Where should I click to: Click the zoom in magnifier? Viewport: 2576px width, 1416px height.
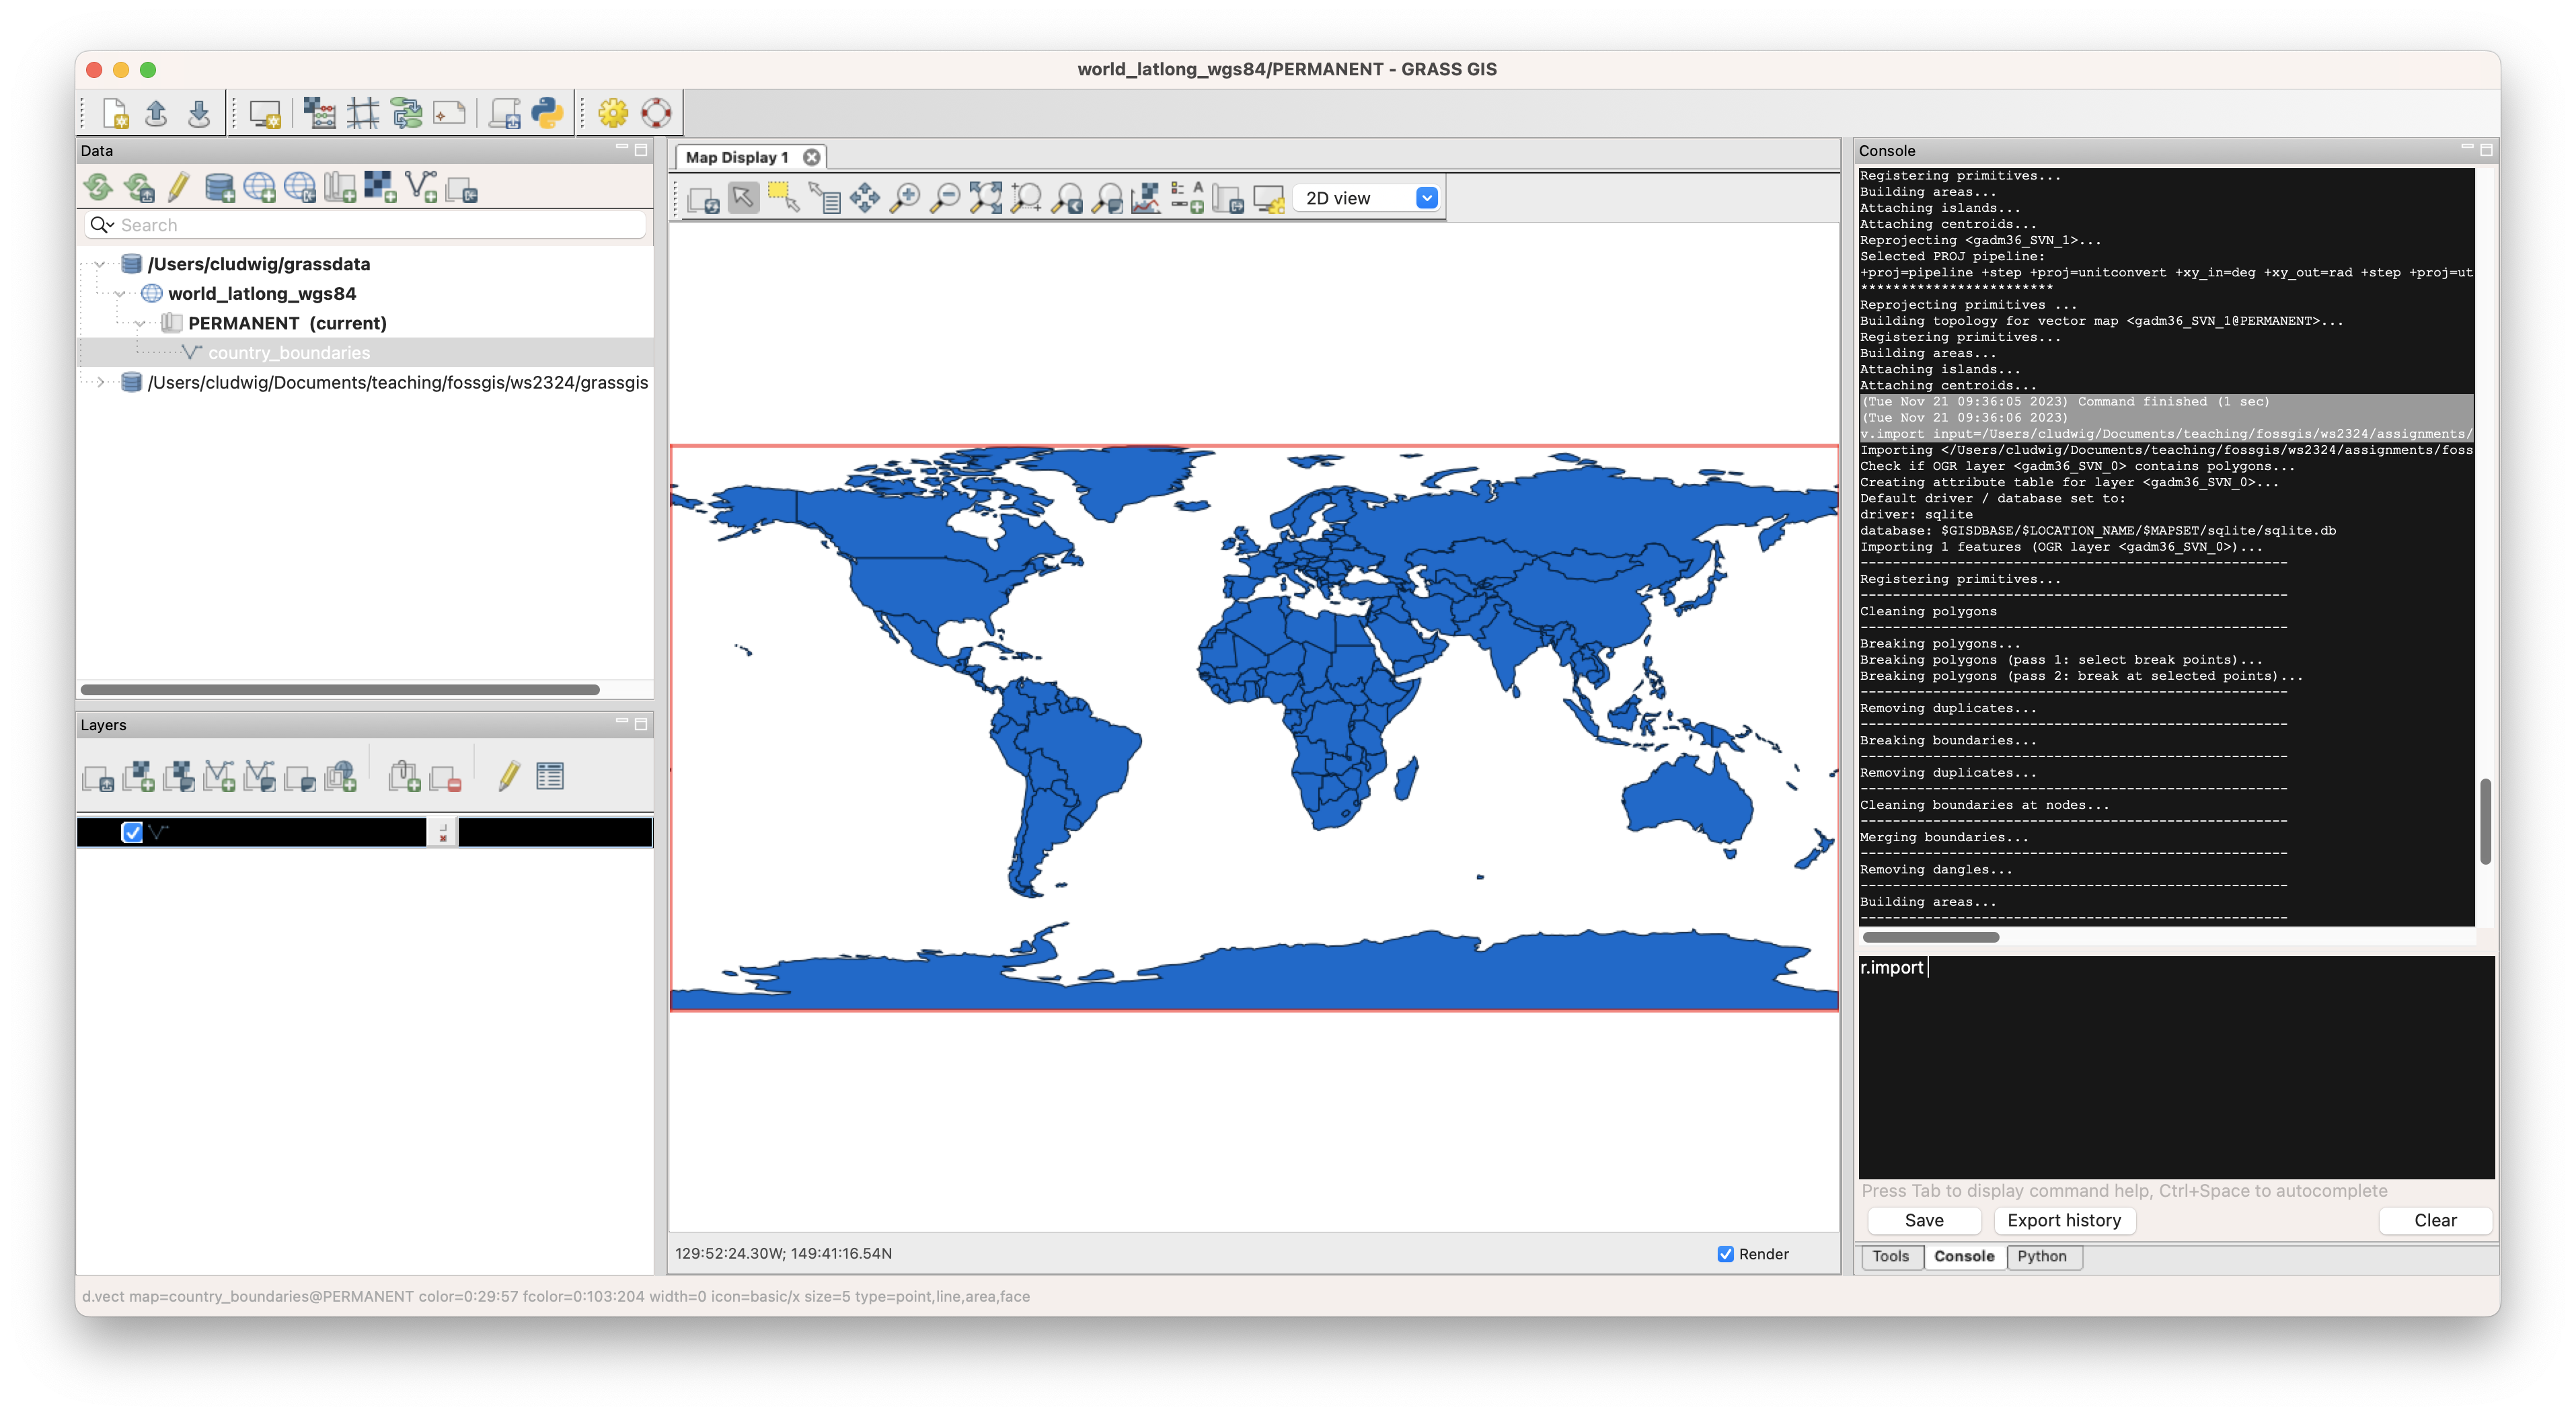(905, 198)
